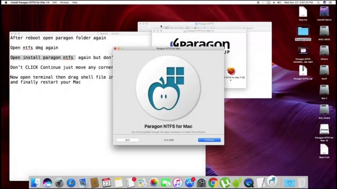The height and width of the screenshot is (189, 337).
Task: Click the line starting 'Now open terminal'
Action: point(61,77)
